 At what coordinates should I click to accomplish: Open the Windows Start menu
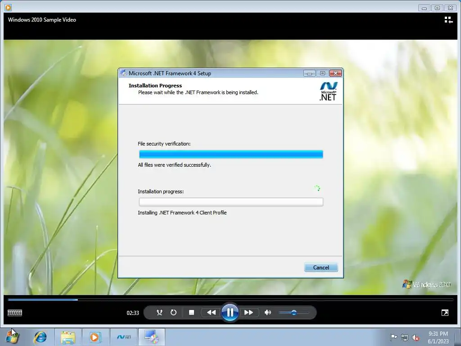coord(12,337)
